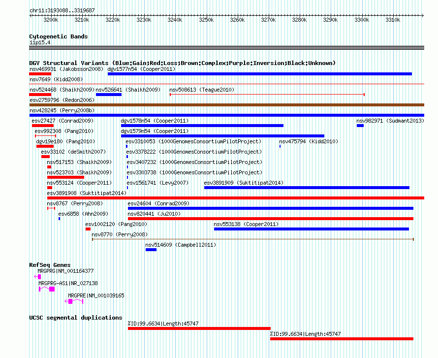Select the nsv820441 (Ju2010) red bar
Viewport: 438px width, 358px height.
pos(271,219)
